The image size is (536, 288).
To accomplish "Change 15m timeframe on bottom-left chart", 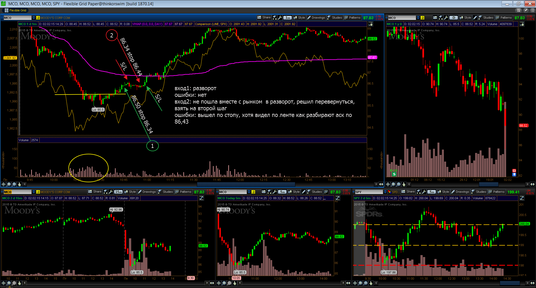I will 118,192.
